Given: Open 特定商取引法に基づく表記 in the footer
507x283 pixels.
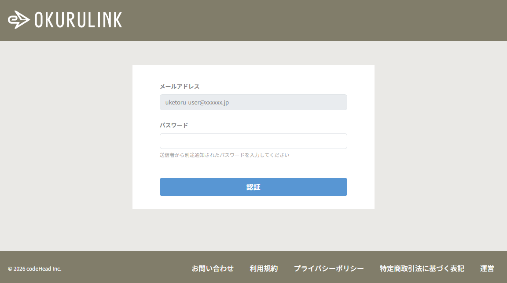Looking at the screenshot, I should (x=422, y=268).
